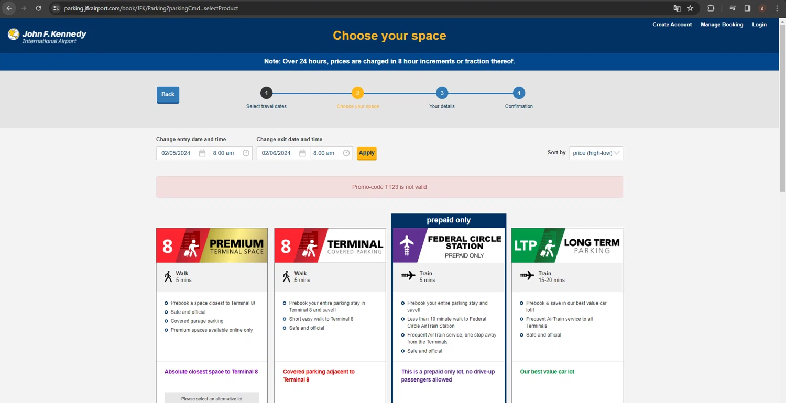Click the browser back arrow
Viewport: 786px width, 403px height.
pos(9,8)
